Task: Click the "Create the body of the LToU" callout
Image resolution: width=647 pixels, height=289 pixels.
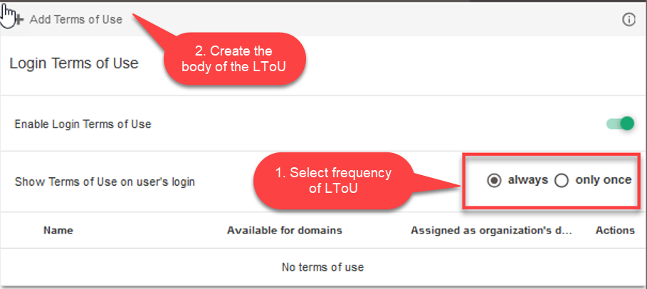Action: pos(234,58)
